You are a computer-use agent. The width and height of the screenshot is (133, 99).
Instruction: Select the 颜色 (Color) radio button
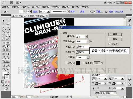66,63
